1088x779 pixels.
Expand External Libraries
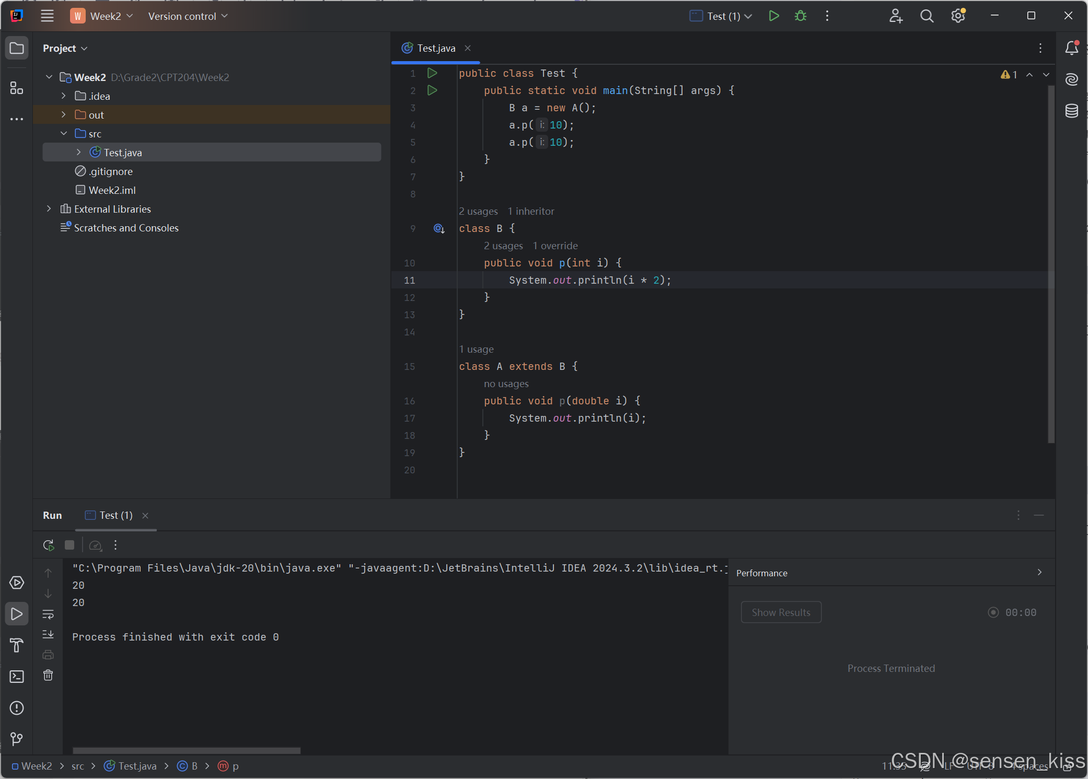pos(49,208)
